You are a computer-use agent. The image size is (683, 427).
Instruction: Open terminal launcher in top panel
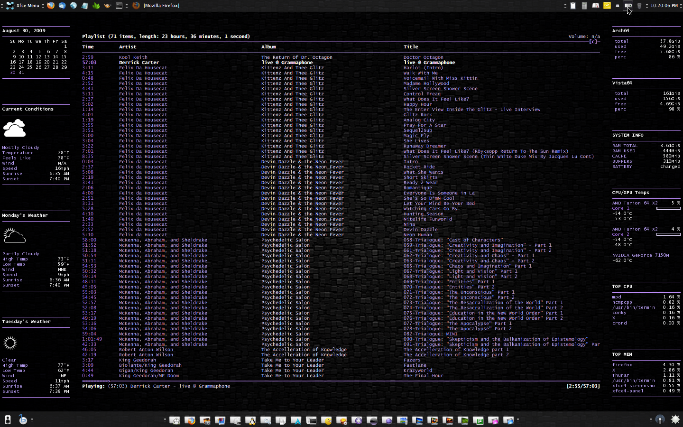(119, 6)
